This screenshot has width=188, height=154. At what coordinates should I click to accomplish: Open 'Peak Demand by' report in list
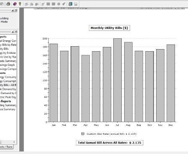(8, 89)
